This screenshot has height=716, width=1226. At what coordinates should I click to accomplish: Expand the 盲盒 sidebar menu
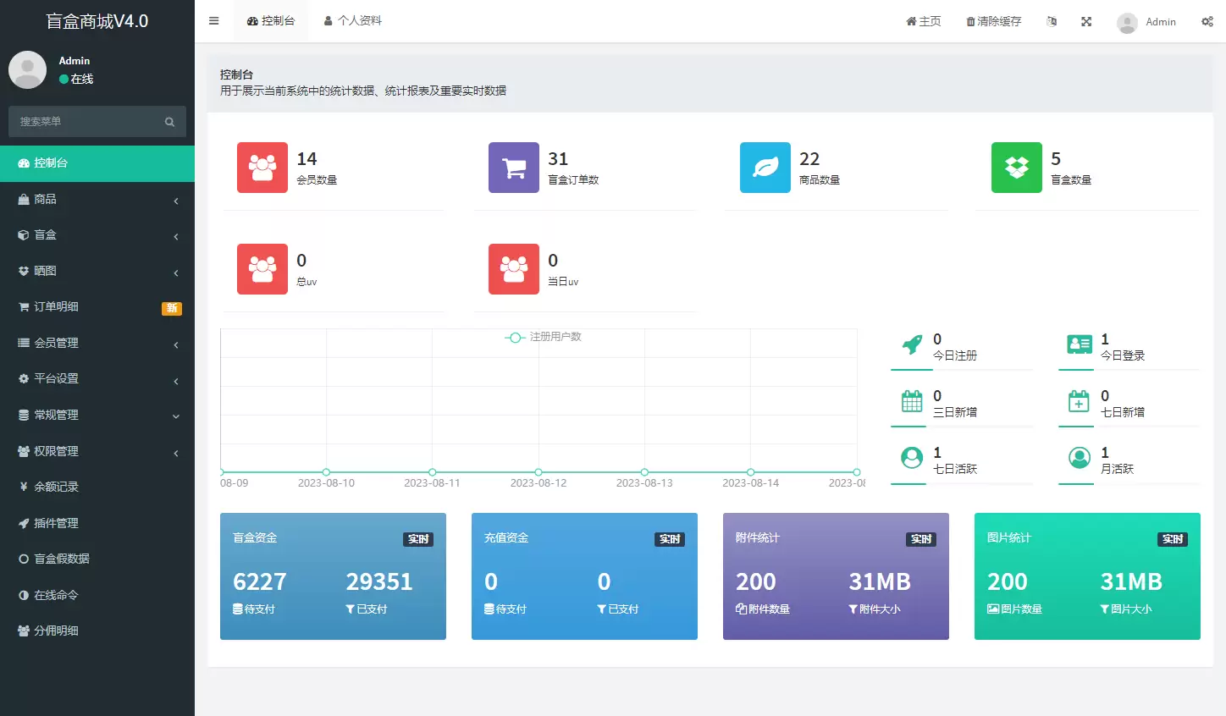pos(97,235)
